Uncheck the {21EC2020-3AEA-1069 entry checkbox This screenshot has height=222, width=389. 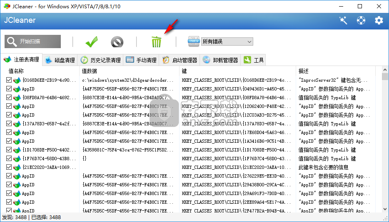(9, 167)
